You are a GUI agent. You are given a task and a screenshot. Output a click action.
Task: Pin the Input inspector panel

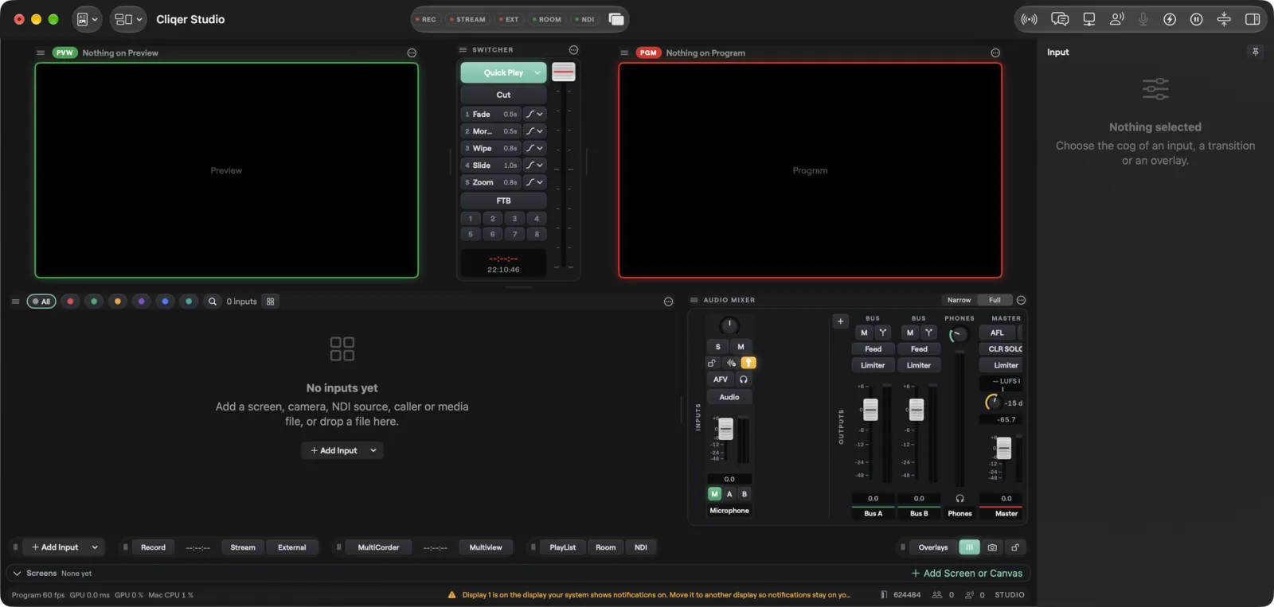pos(1255,52)
